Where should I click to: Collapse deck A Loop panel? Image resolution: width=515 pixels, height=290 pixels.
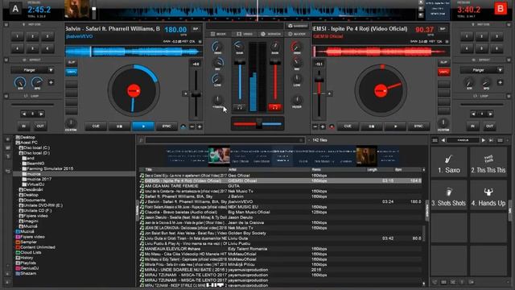tap(6, 96)
